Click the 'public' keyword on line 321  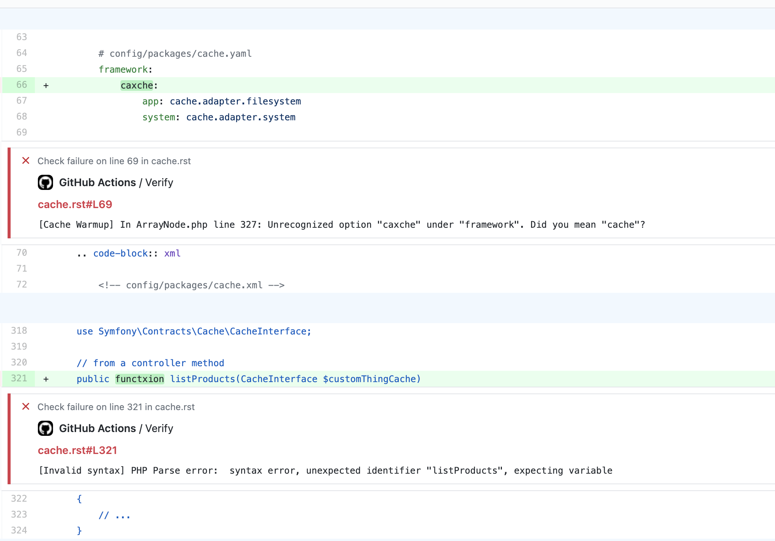coord(93,379)
